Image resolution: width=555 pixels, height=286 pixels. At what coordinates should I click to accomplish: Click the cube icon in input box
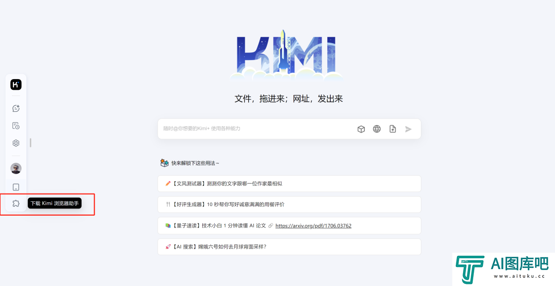pos(361,129)
